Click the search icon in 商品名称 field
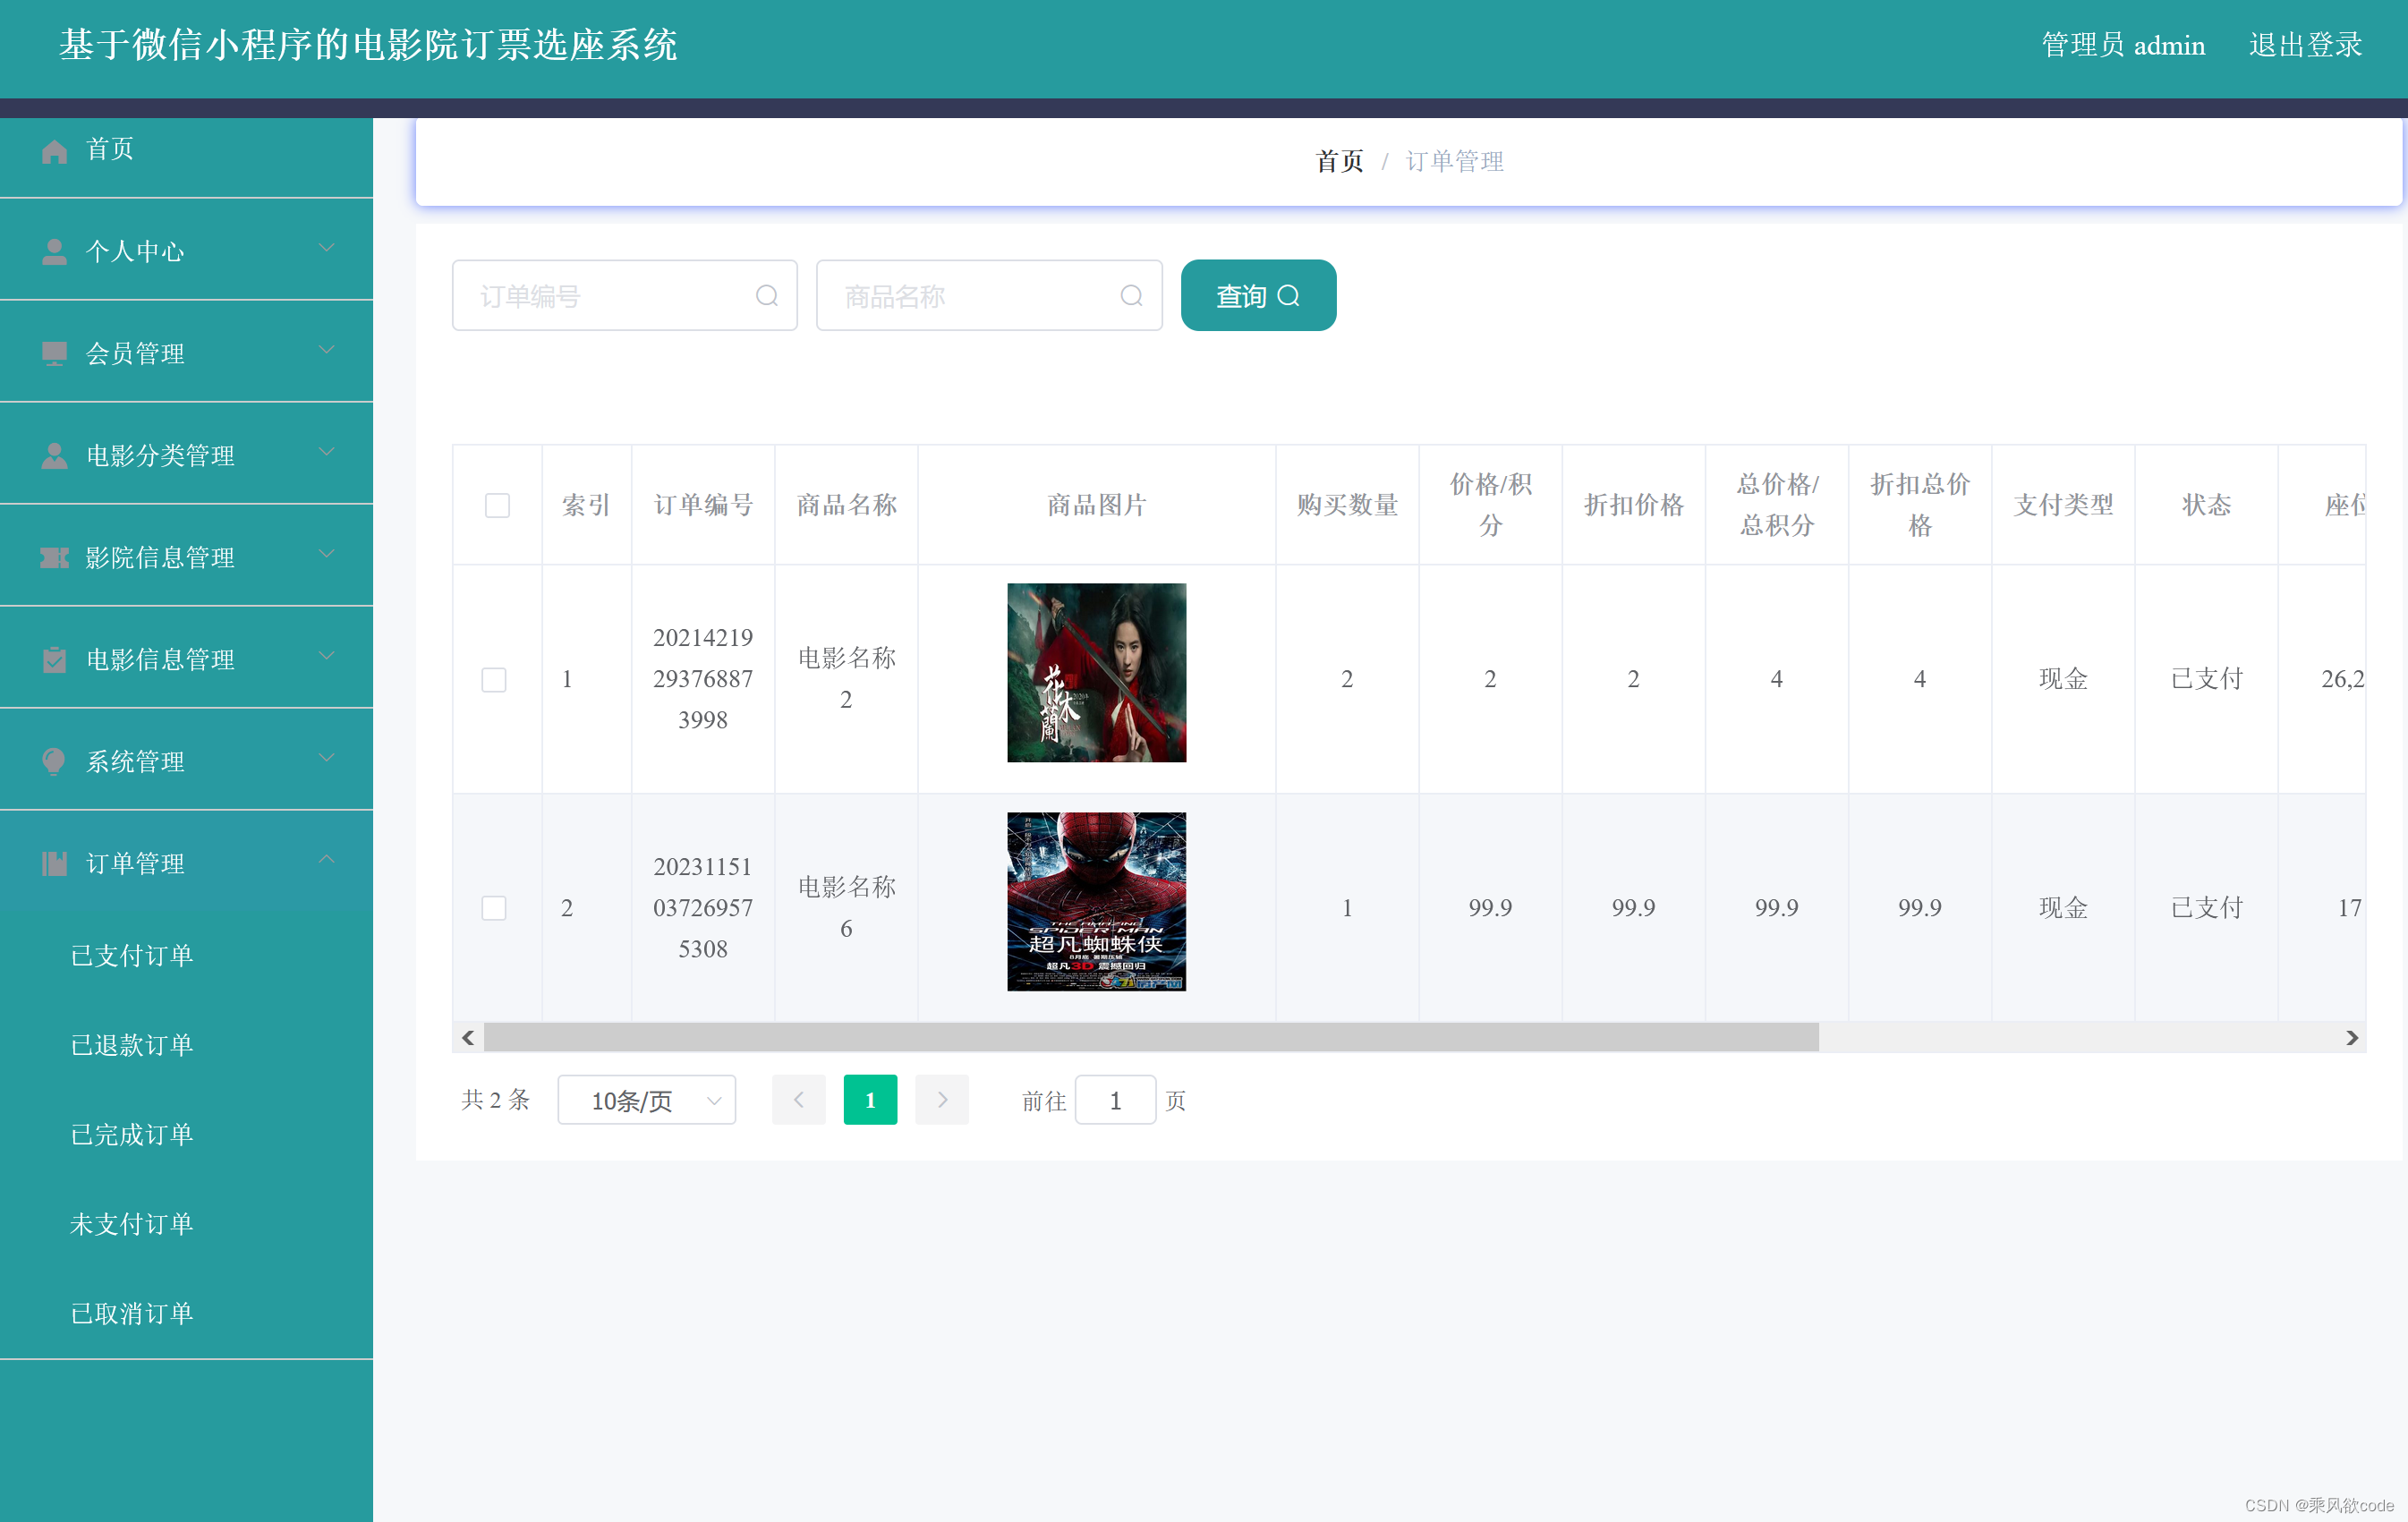Screen dimensions: 2408x1522 [1131, 296]
